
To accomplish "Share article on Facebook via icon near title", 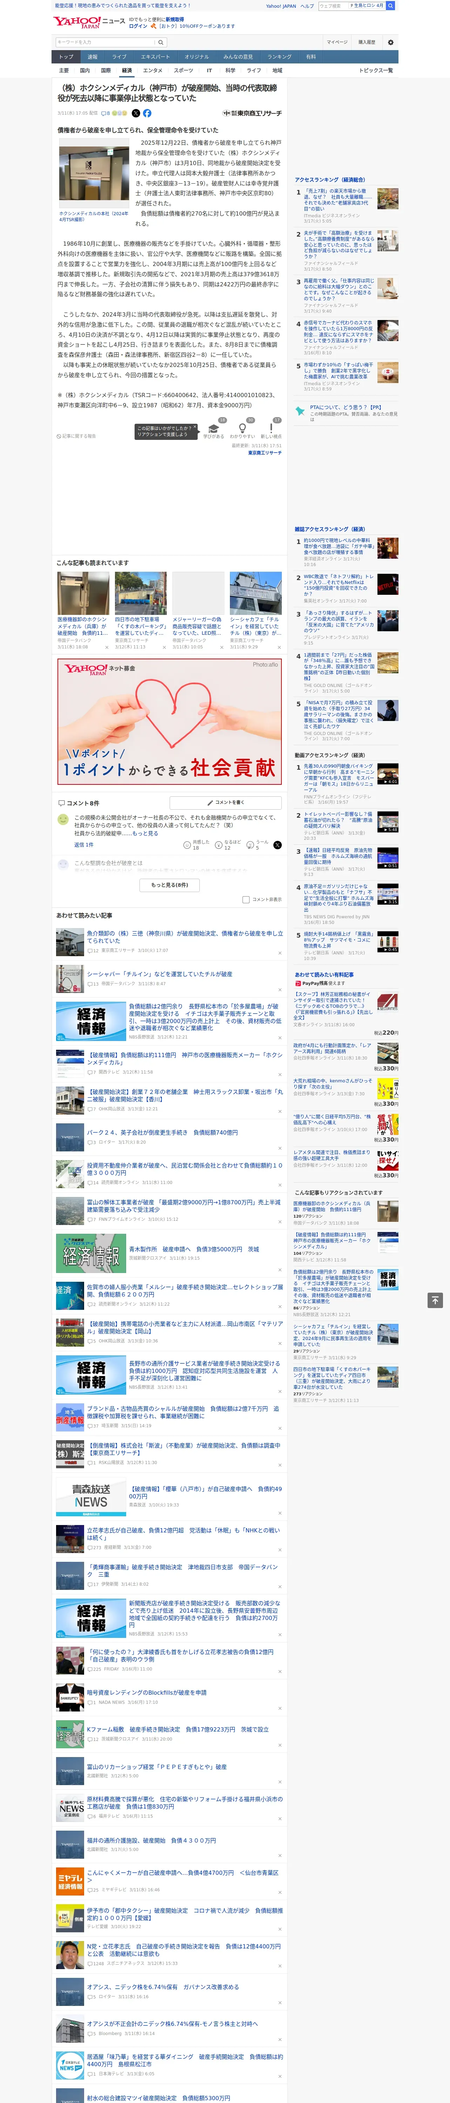I will (147, 114).
